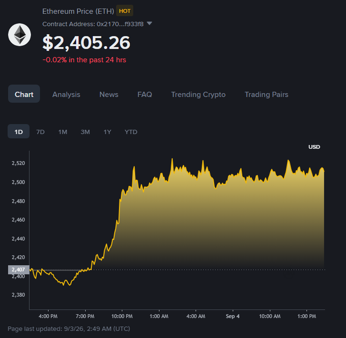Click the 7:00 PM x-axis label
346x338 pixels.
click(85, 316)
